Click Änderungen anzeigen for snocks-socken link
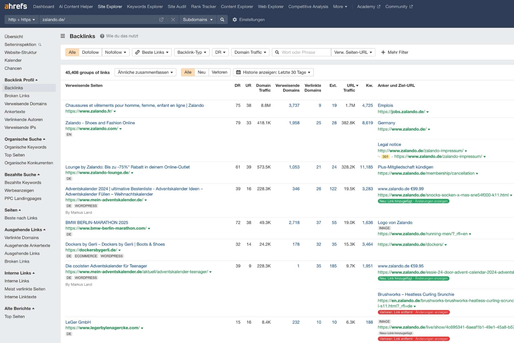This screenshot has height=343, width=514. 431,201
